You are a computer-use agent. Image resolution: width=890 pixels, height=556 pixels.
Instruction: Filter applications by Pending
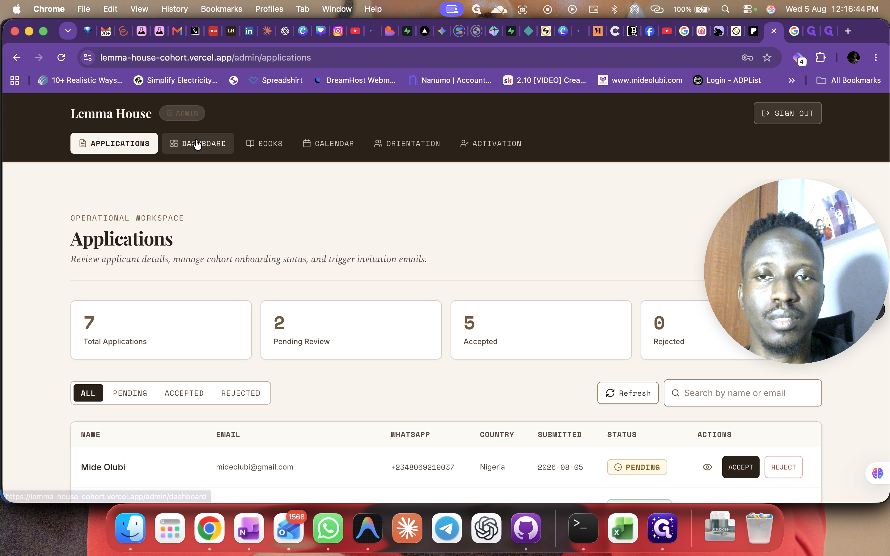coord(130,393)
